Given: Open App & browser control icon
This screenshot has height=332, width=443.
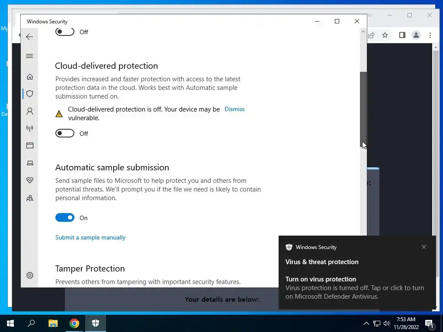Looking at the screenshot, I should coord(30,145).
